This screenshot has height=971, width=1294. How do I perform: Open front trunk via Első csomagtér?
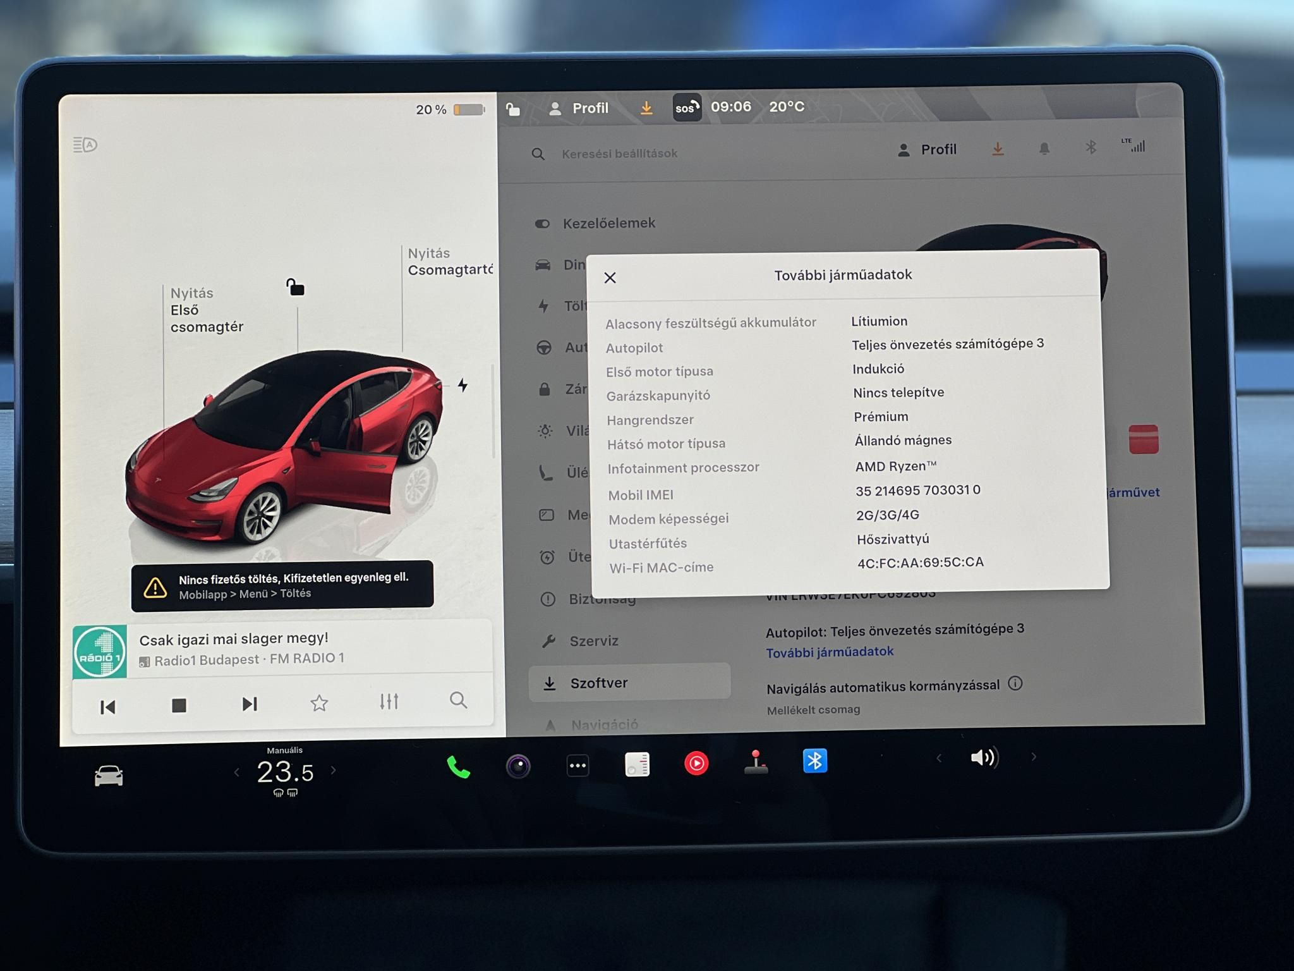(206, 310)
